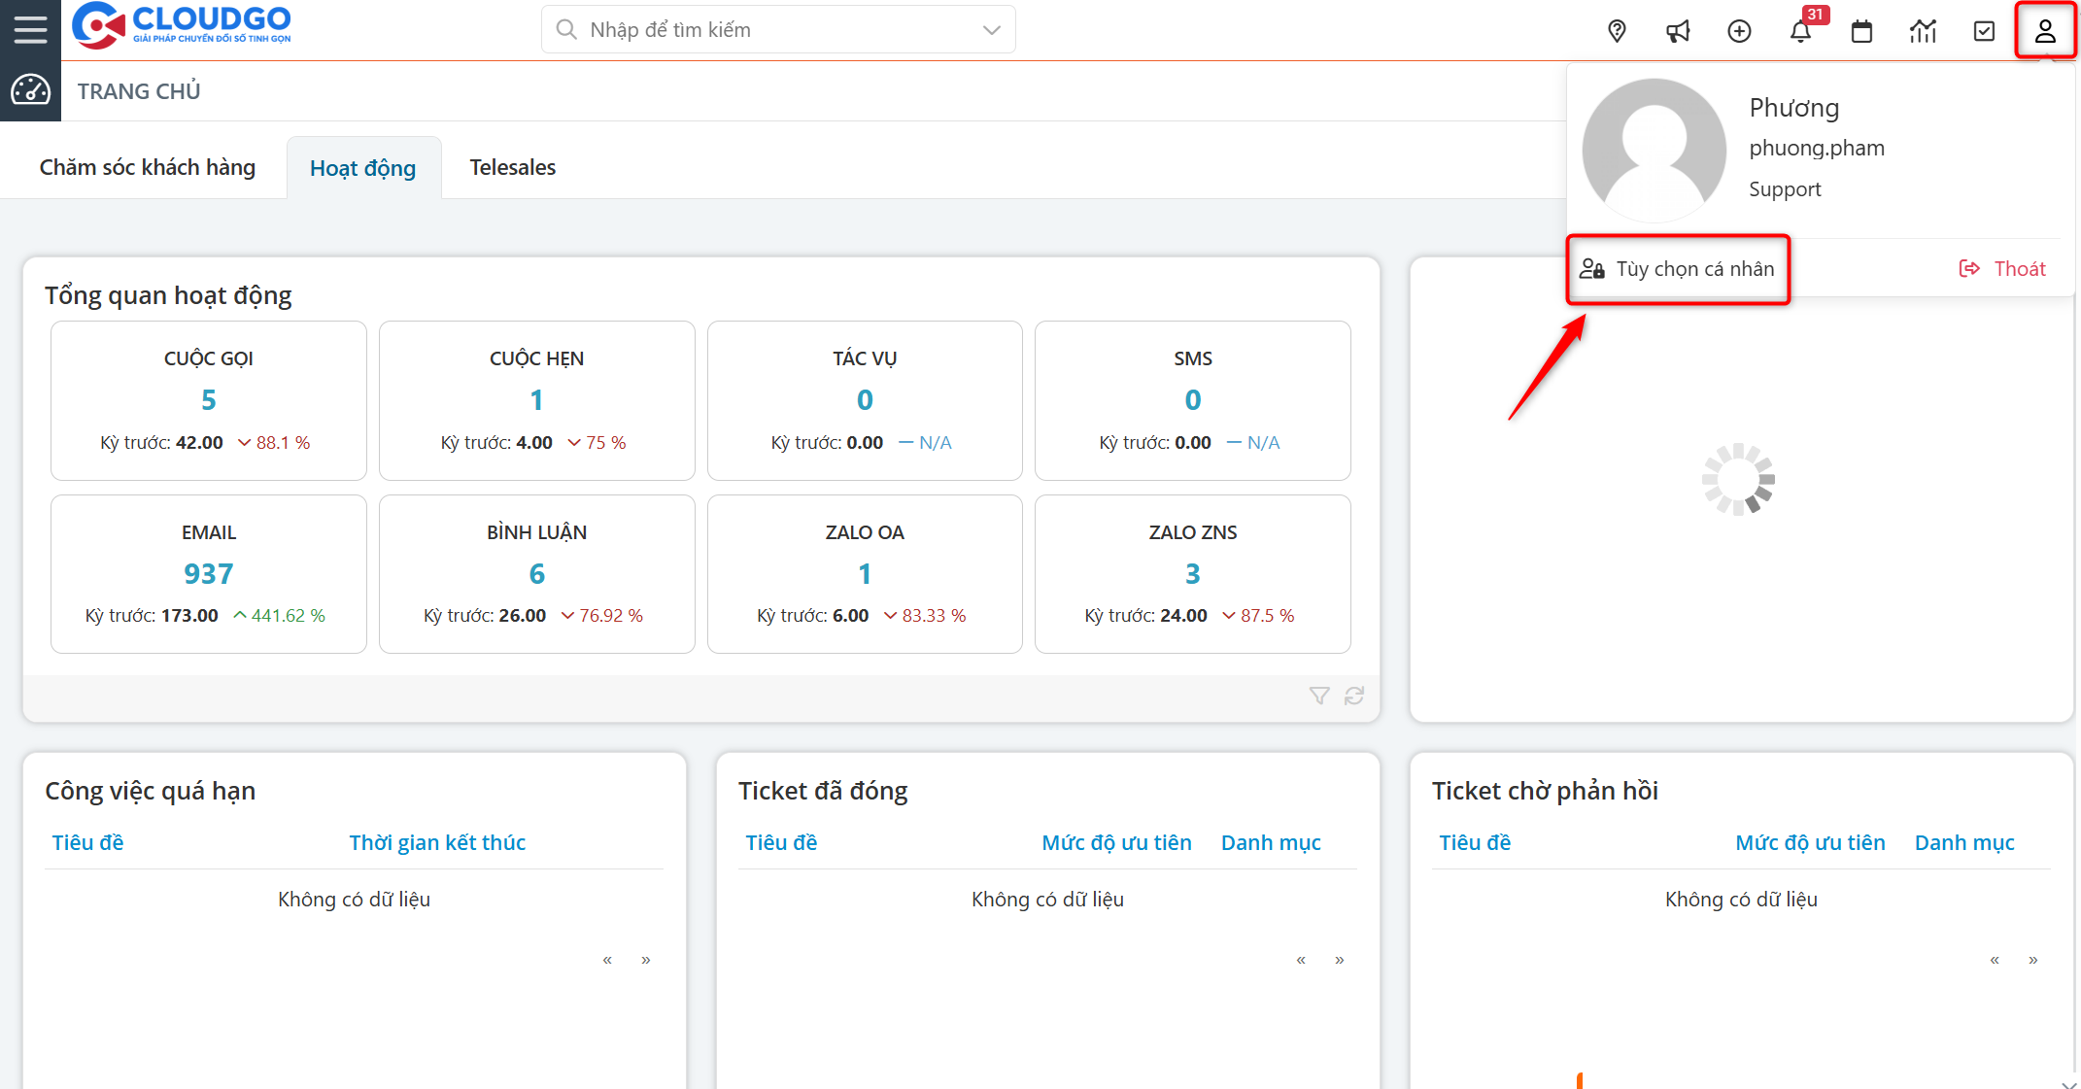Open the calendar icon in header
Viewport: 2081px width, 1089px height.
coord(1861,31)
